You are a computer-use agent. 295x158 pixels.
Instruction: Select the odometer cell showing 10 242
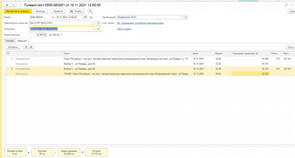(250, 74)
